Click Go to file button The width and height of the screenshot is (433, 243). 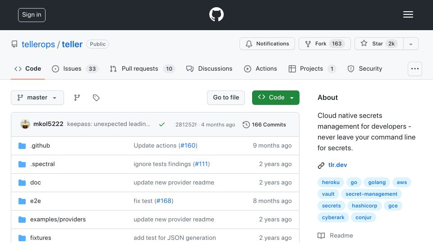point(226,98)
